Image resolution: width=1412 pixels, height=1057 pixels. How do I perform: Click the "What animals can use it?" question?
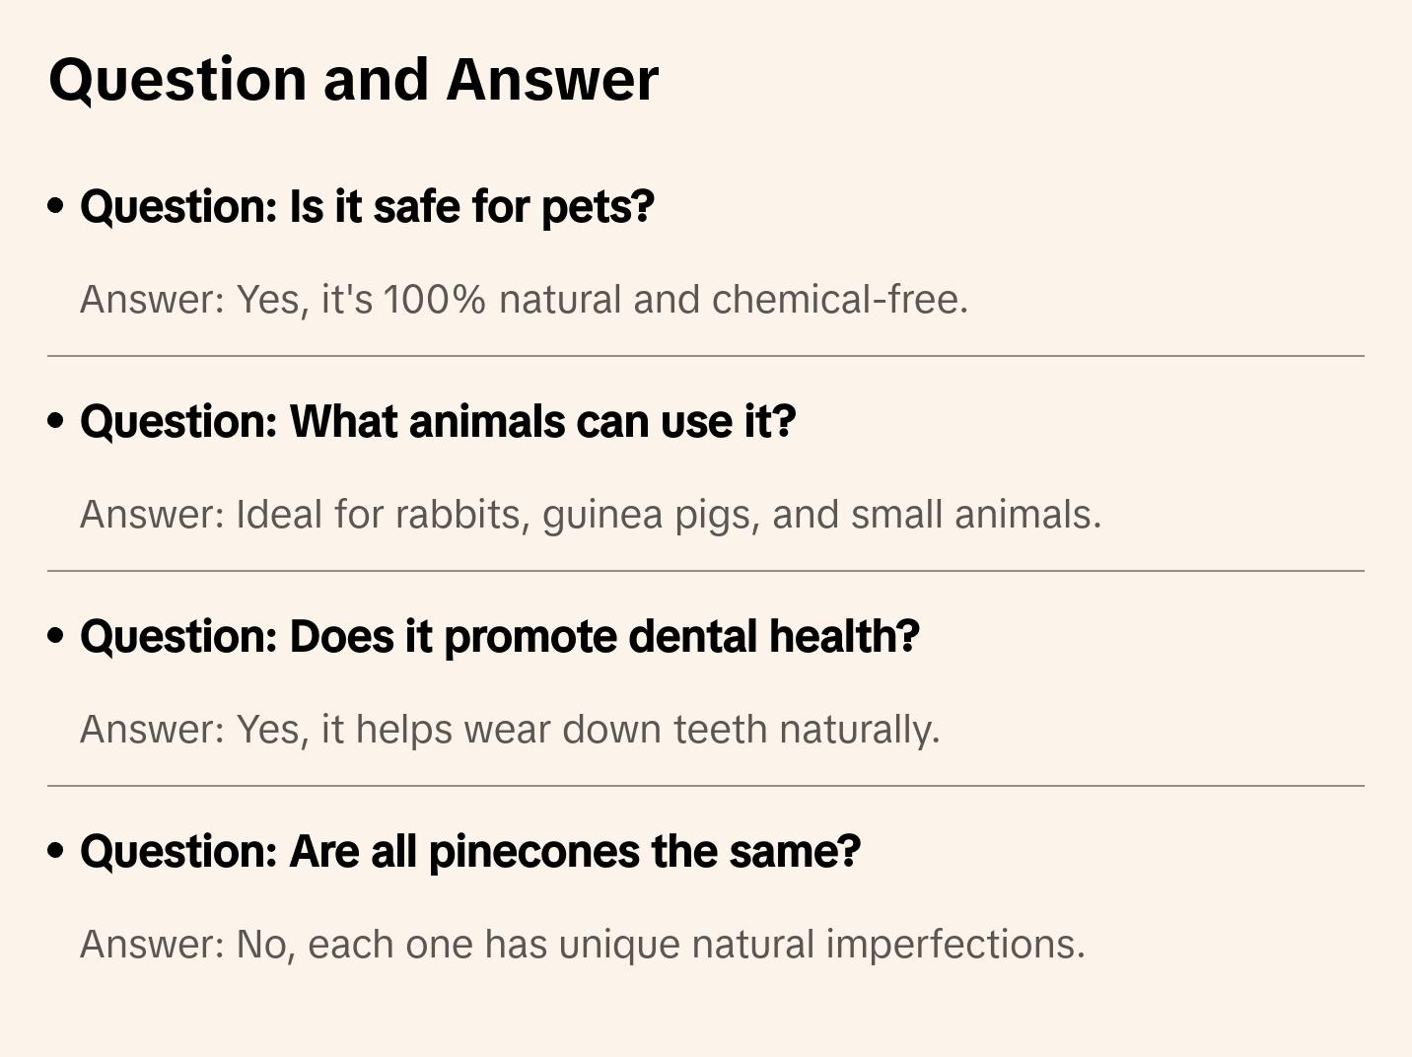(438, 422)
